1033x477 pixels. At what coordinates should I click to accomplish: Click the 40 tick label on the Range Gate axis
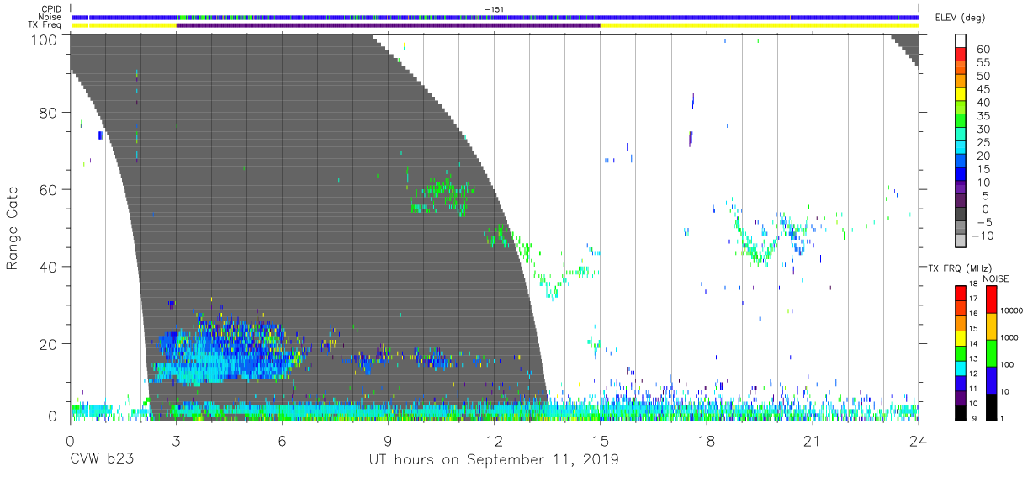[x=49, y=267]
